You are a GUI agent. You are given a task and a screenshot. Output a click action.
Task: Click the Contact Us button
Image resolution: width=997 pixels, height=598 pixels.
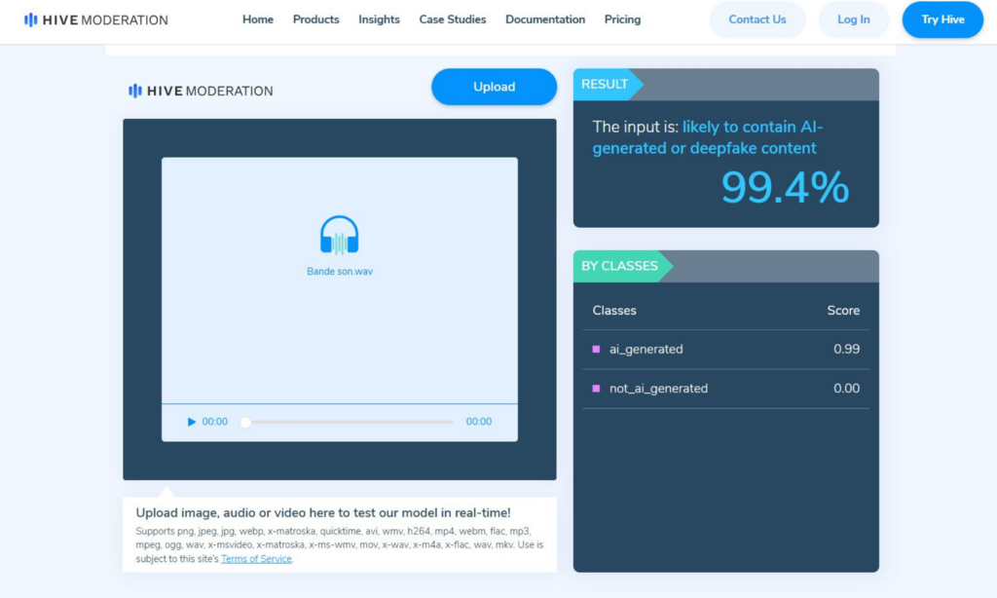tap(757, 19)
